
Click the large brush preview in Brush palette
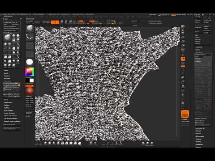point(7,38)
